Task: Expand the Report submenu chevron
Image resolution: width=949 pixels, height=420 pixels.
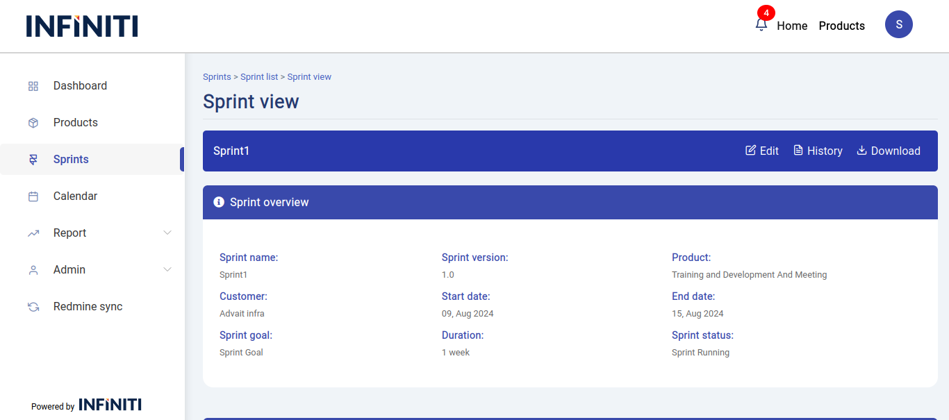Action: pyautogui.click(x=167, y=233)
